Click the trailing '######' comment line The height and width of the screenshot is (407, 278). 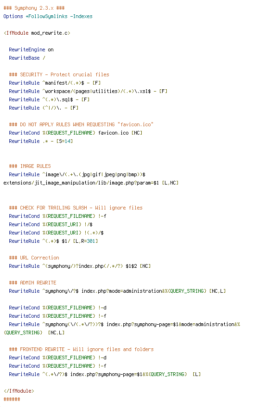click(x=12, y=399)
